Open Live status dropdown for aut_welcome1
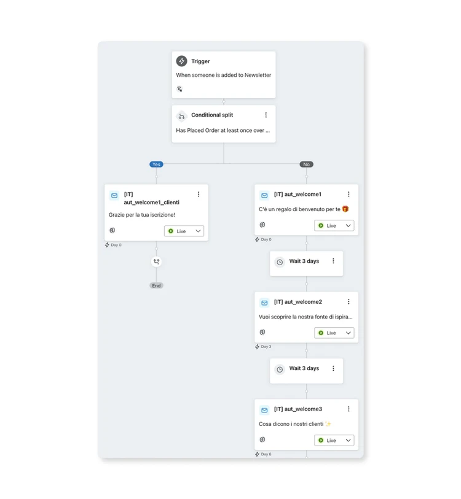Screen dimensions: 461x499 334,226
